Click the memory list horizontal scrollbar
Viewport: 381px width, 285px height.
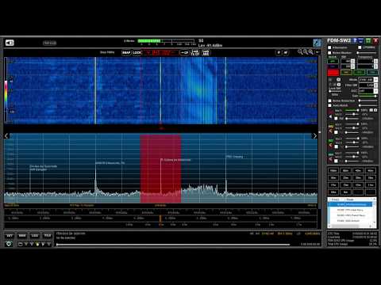[351, 226]
